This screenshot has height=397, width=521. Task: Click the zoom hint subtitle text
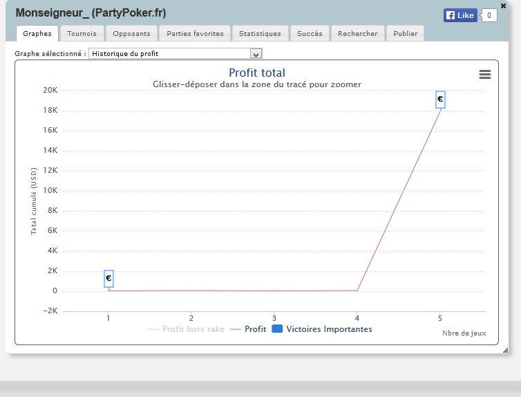click(257, 84)
